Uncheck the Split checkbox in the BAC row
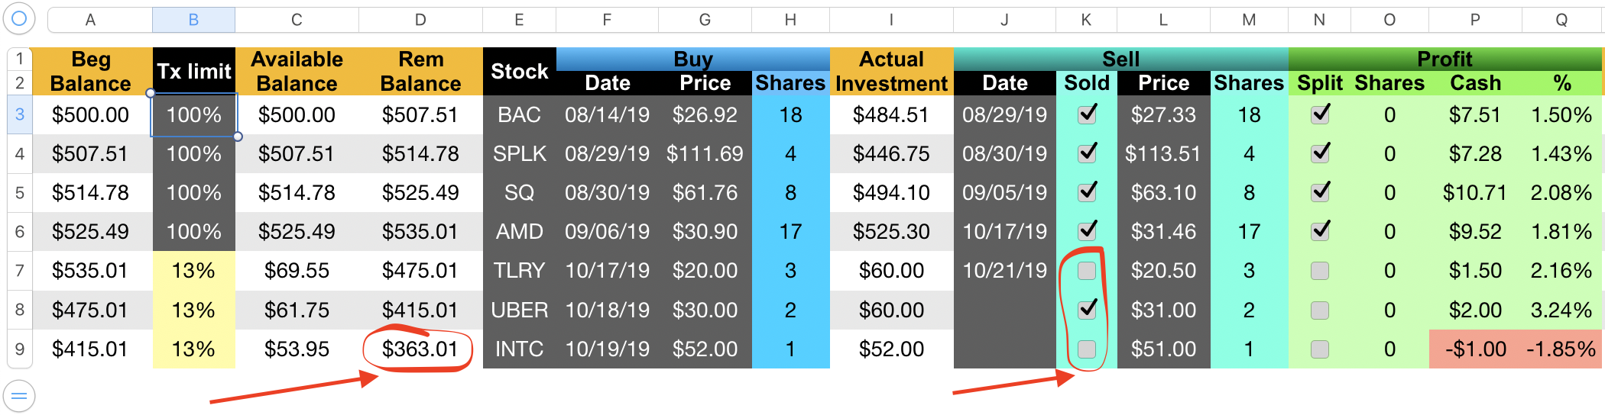Viewport: 1605px width, 415px height. pyautogui.click(x=1320, y=115)
